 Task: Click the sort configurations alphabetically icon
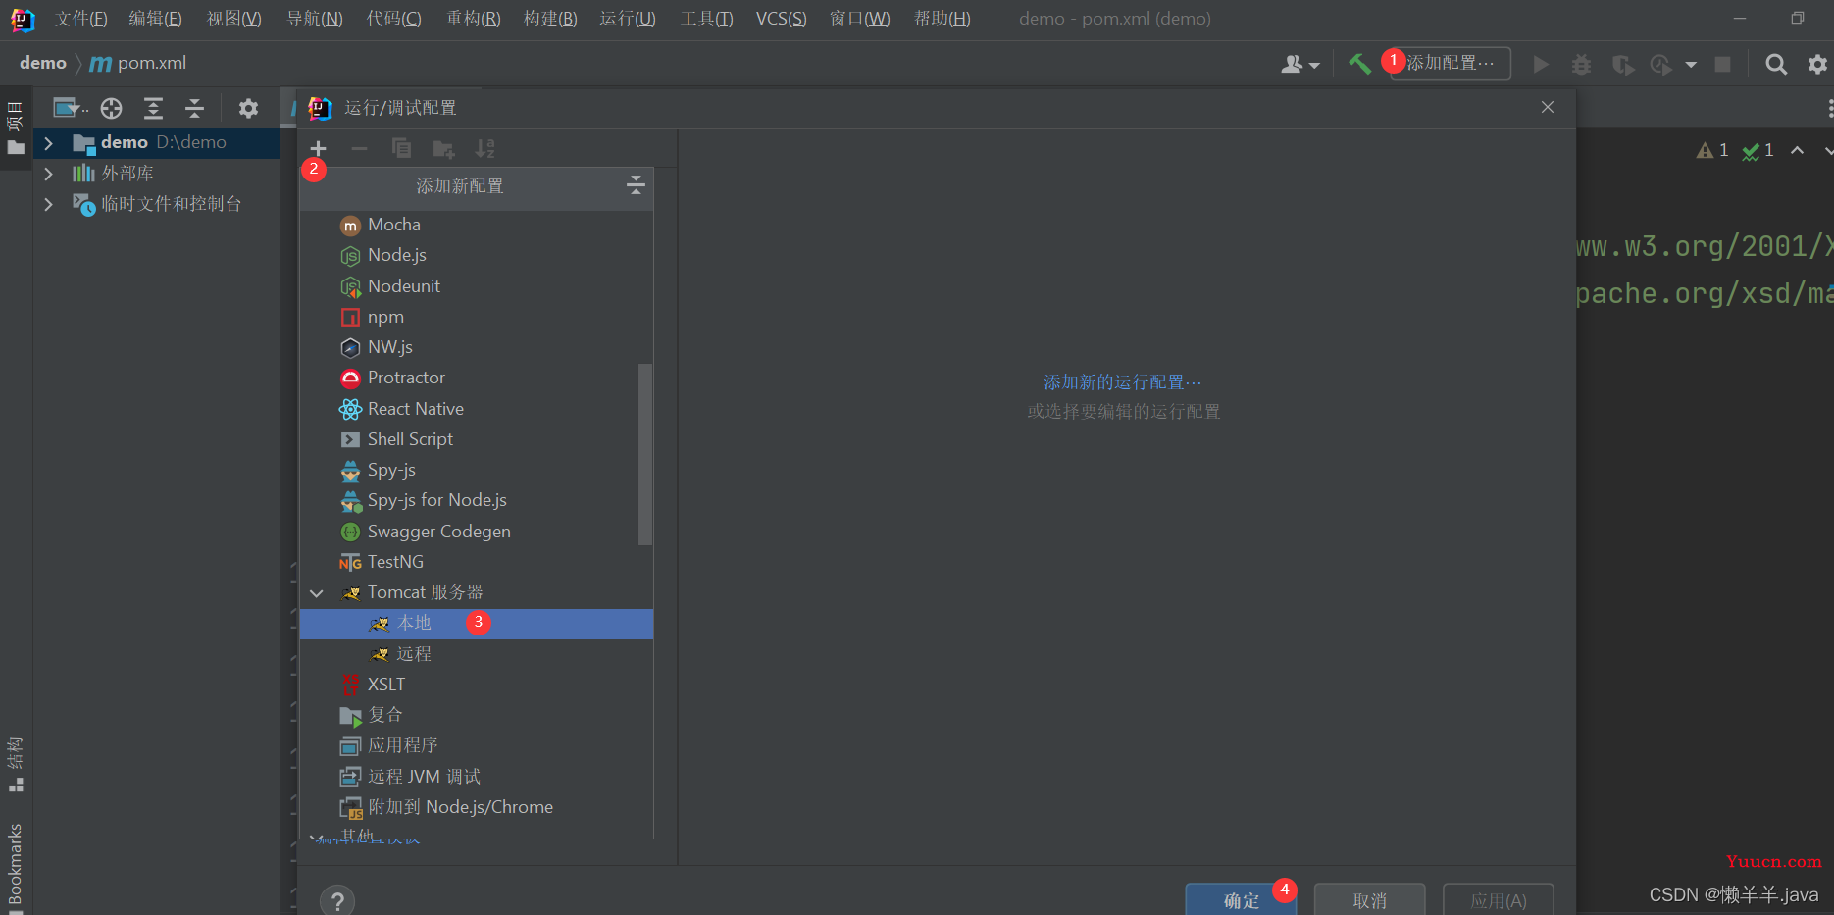(x=484, y=149)
